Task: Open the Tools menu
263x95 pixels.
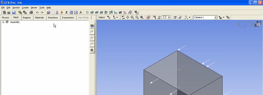Action: click(x=42, y=8)
